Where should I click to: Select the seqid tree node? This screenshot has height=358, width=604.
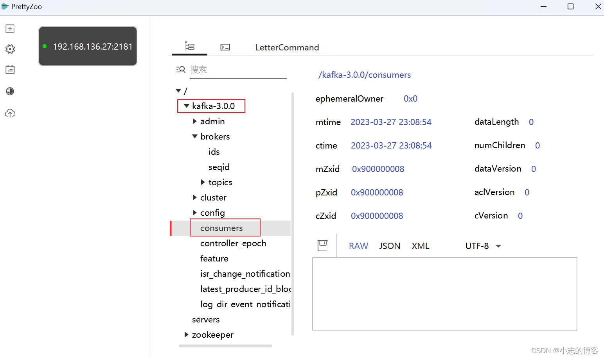click(x=219, y=167)
